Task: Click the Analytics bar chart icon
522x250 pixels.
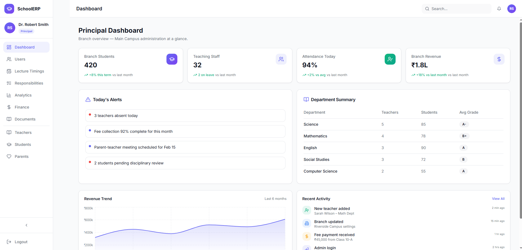Action: click(x=9, y=95)
